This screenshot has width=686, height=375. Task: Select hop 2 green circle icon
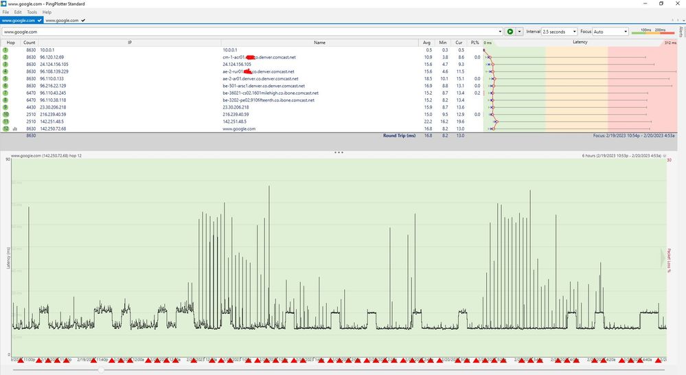pyautogui.click(x=5, y=57)
